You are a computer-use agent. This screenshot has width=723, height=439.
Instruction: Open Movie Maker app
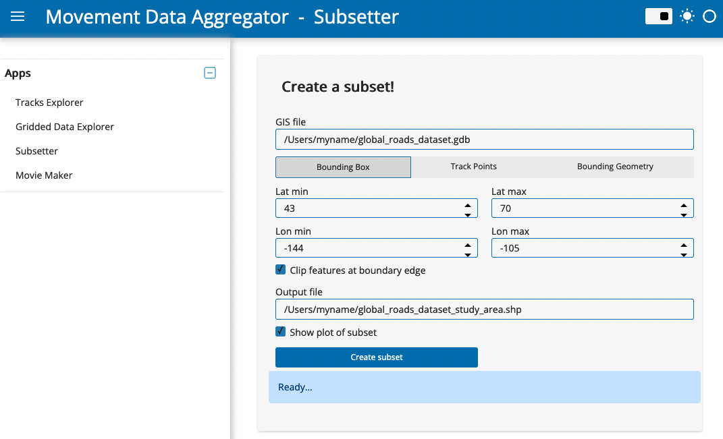(x=44, y=175)
